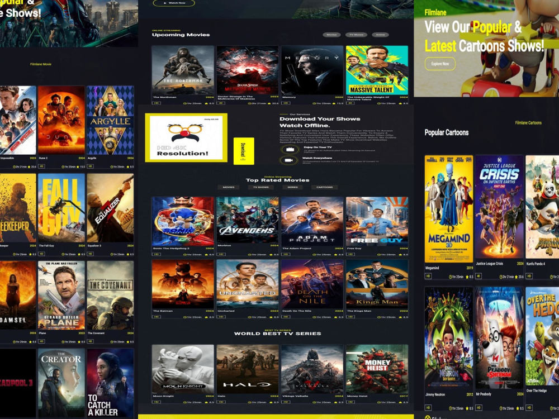Click the 'Plane' title under Gerard Butler poster

click(42, 333)
